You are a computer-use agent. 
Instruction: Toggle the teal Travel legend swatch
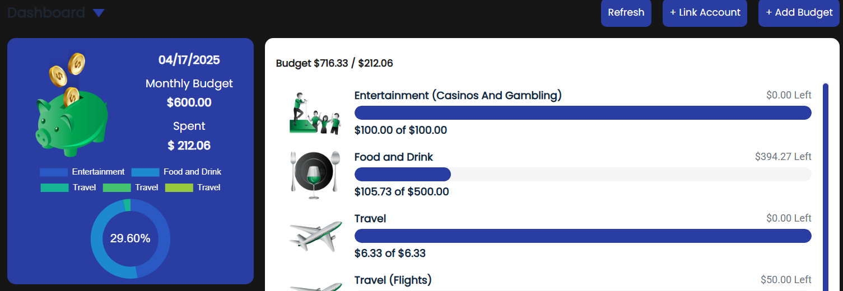(54, 187)
